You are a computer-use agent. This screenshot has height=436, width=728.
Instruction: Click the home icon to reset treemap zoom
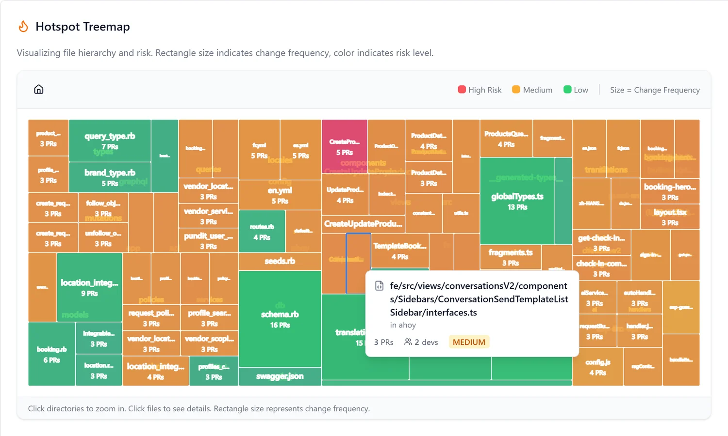(38, 89)
